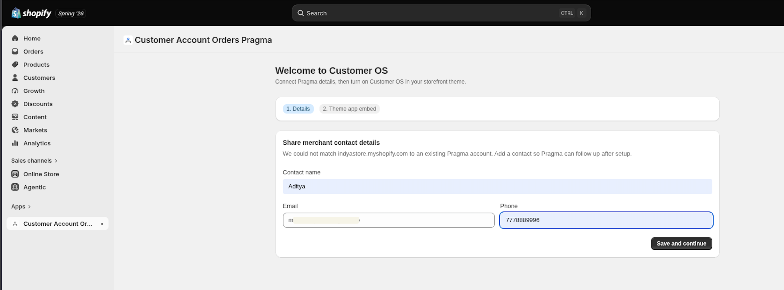The width and height of the screenshot is (784, 290).
Task: Click the Email input field
Action: coord(388,220)
